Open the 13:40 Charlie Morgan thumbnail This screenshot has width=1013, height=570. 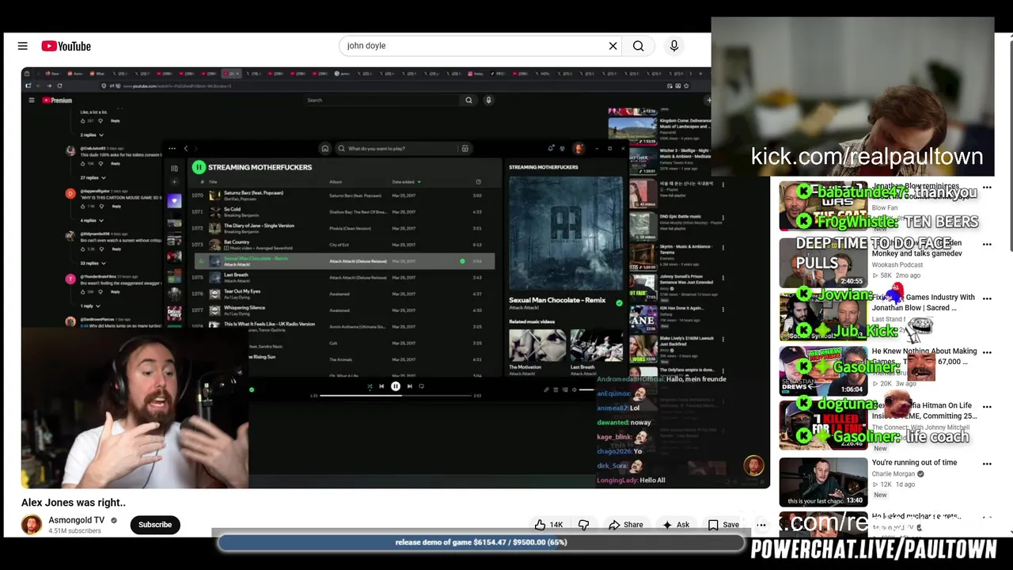tap(823, 482)
